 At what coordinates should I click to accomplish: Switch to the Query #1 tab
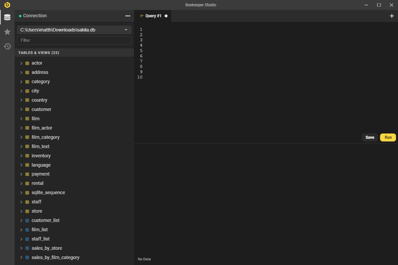click(x=153, y=16)
